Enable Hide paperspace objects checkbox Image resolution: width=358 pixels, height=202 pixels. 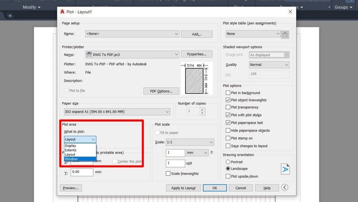tap(228, 130)
